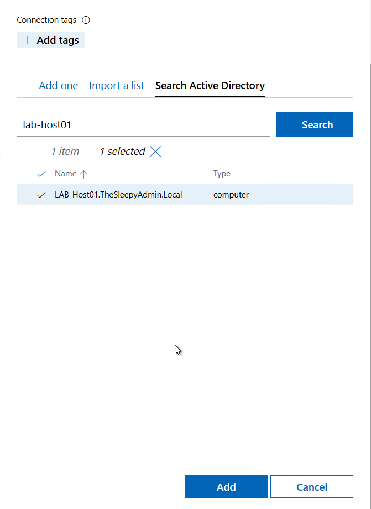Click the lab-host01 search input field
Viewport: 371px width, 509px height.
pyautogui.click(x=143, y=124)
